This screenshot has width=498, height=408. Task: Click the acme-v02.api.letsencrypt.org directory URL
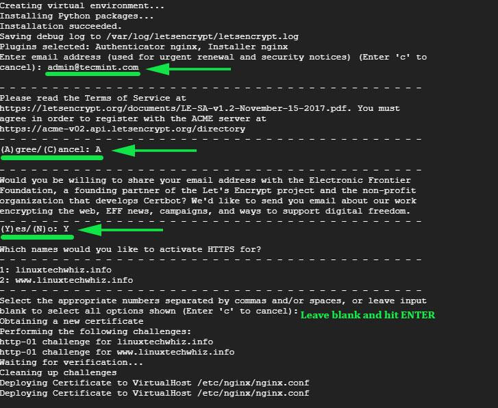(x=123, y=129)
